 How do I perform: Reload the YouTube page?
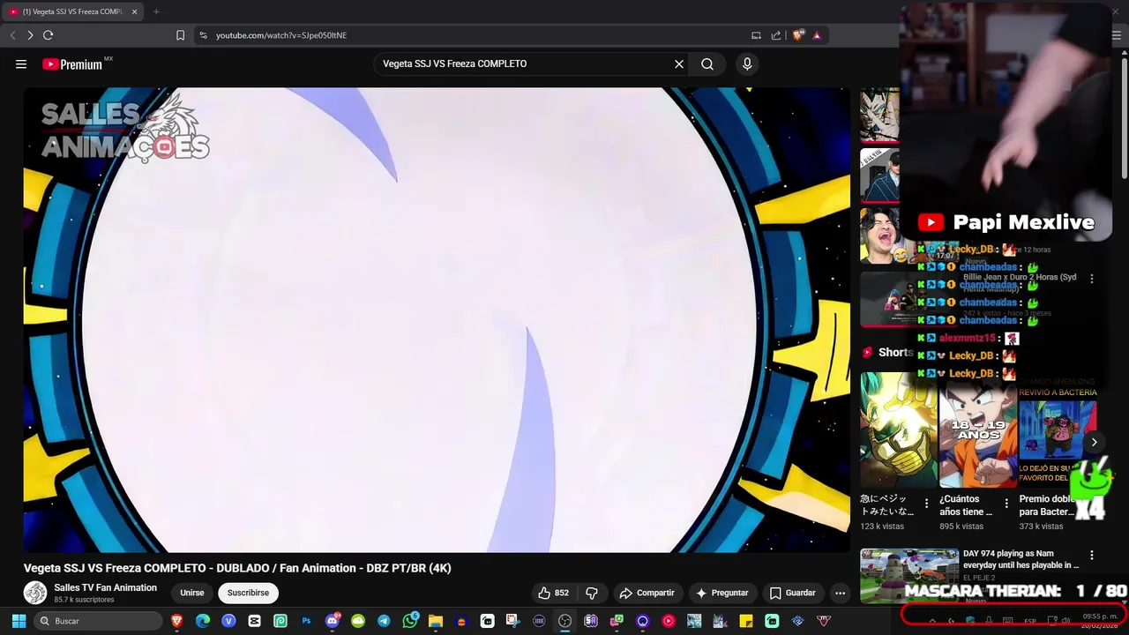click(48, 35)
